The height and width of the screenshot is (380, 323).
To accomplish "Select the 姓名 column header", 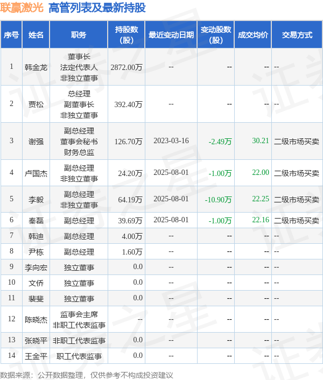I will (x=36, y=35).
